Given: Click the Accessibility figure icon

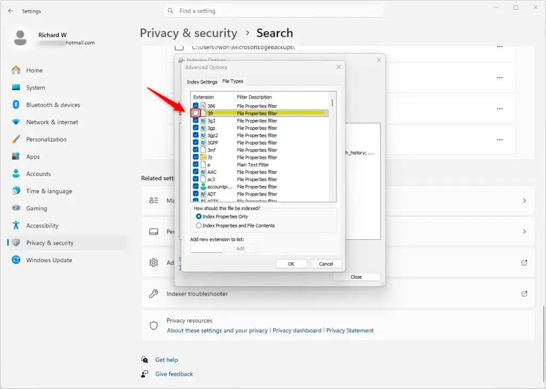Looking at the screenshot, I should [16, 225].
